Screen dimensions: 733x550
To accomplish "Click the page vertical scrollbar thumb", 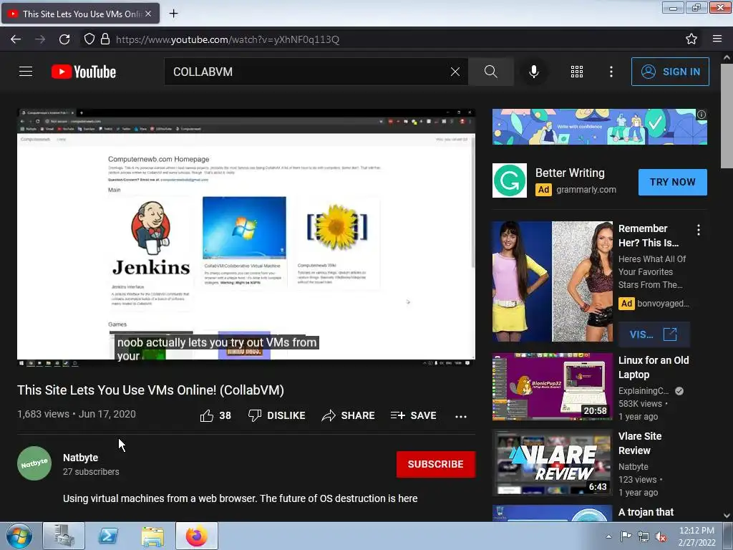I will (727, 116).
